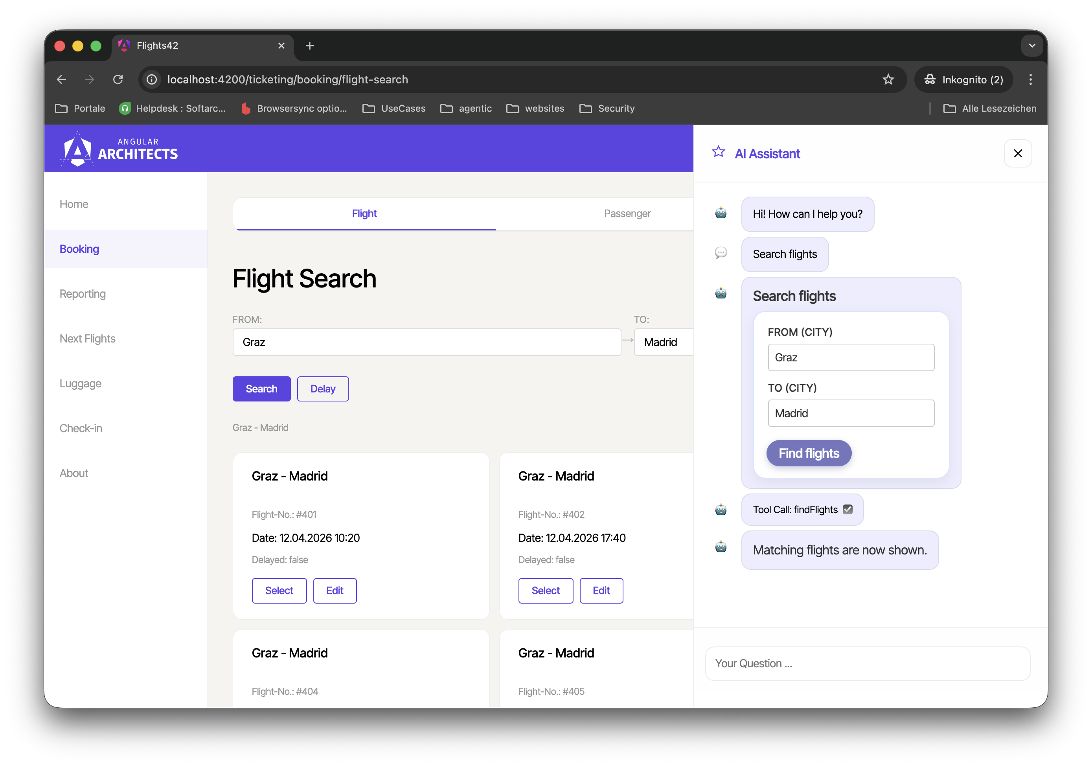Open UseCases bookmarks folder
Viewport: 1092px width, 766px height.
[x=394, y=109]
